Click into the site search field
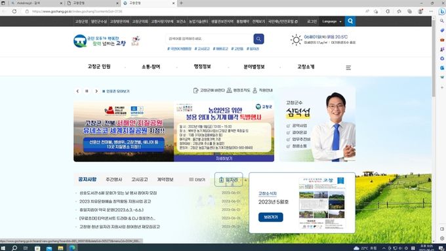The height and width of the screenshot is (251, 446). (210, 39)
